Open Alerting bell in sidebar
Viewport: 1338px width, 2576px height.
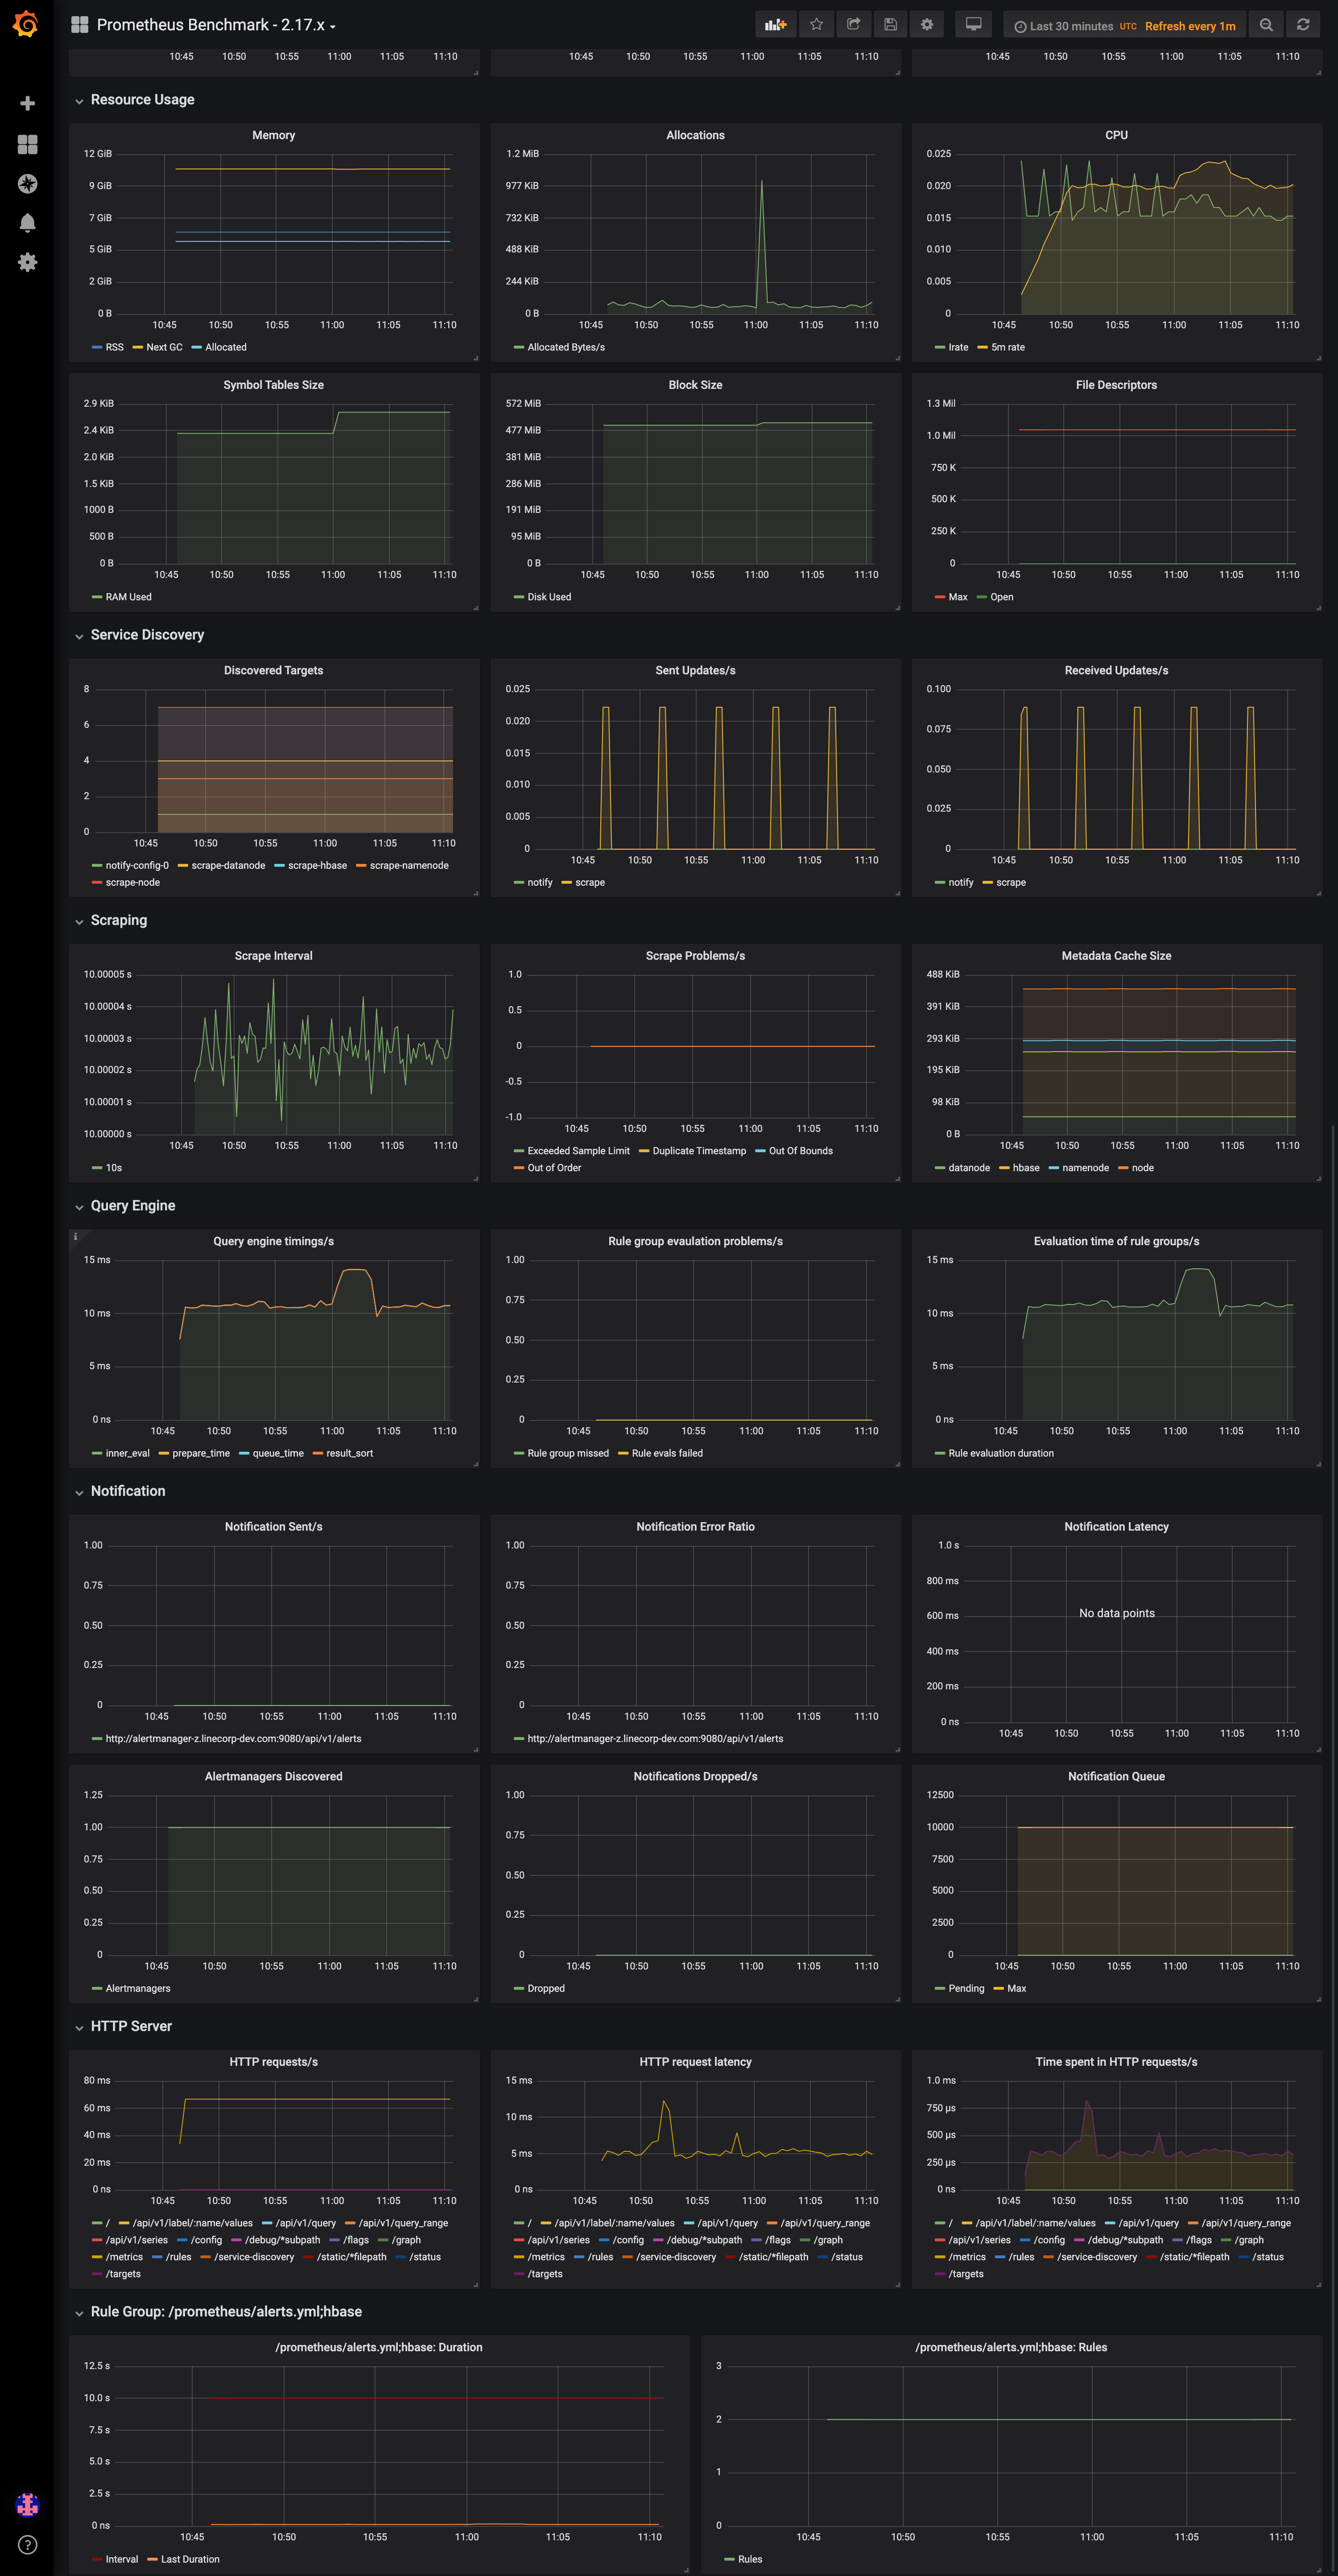click(28, 223)
